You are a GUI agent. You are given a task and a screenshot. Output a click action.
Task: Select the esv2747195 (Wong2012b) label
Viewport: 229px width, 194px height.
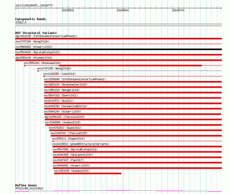(54, 68)
